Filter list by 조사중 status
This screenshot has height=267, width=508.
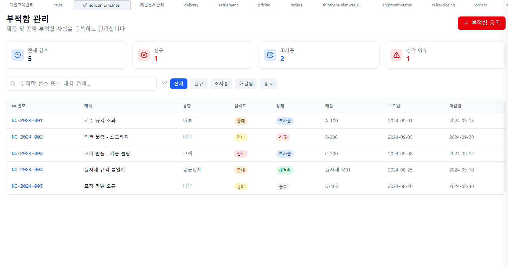click(x=221, y=84)
